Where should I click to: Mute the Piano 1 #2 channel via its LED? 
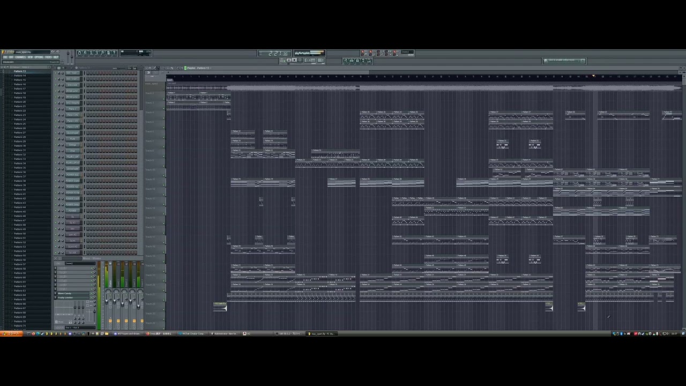click(56, 115)
